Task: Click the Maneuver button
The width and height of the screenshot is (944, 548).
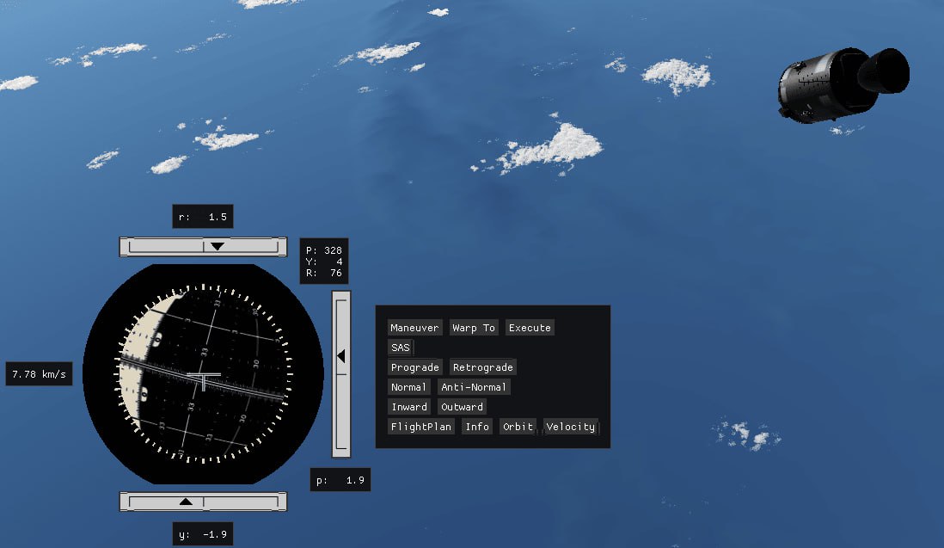Action: click(414, 328)
